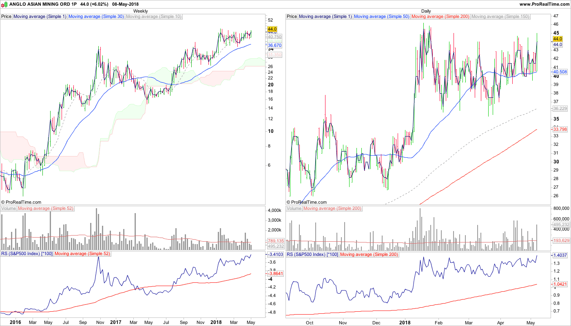This screenshot has width=571, height=326.
Task: Click the 36.229 moving average value on Daily axis
Action: (x=560, y=108)
